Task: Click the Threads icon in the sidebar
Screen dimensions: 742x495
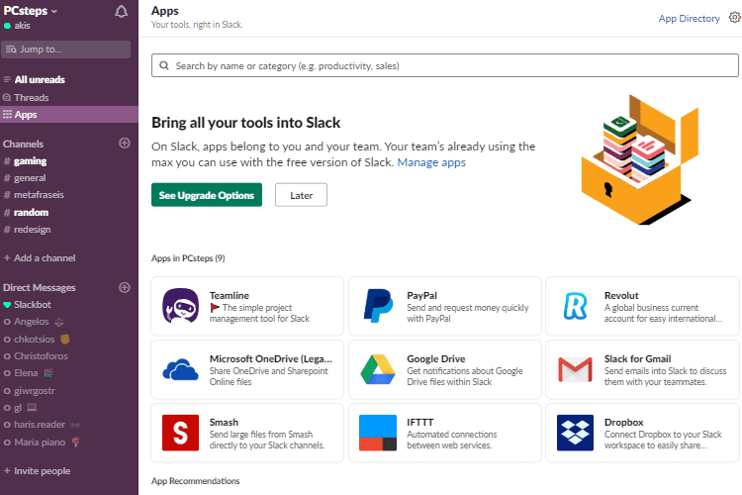Action: [7, 98]
